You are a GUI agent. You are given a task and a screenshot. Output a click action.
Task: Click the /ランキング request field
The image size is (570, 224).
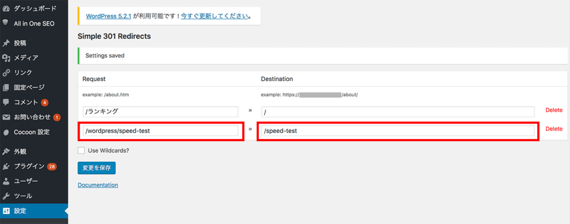pos(160,112)
